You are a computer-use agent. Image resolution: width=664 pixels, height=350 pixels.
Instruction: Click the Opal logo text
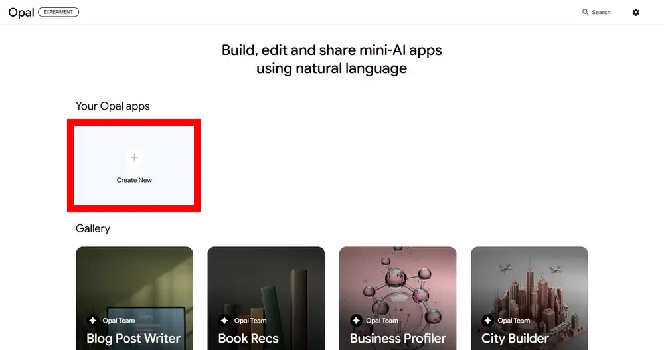pyautogui.click(x=21, y=13)
